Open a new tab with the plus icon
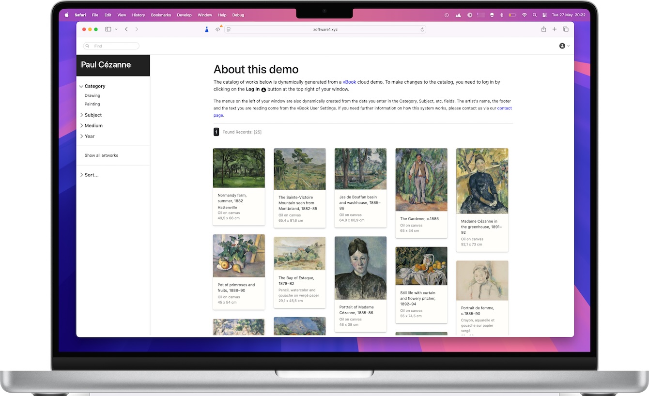The width and height of the screenshot is (649, 396). [555, 29]
